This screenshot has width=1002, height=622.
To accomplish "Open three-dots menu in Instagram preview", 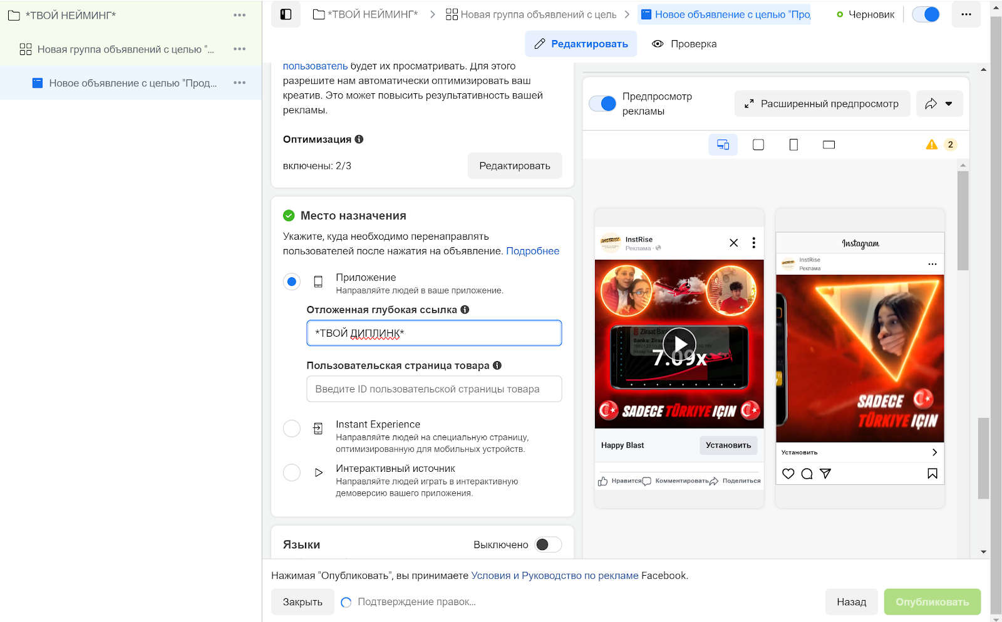I will click(932, 264).
